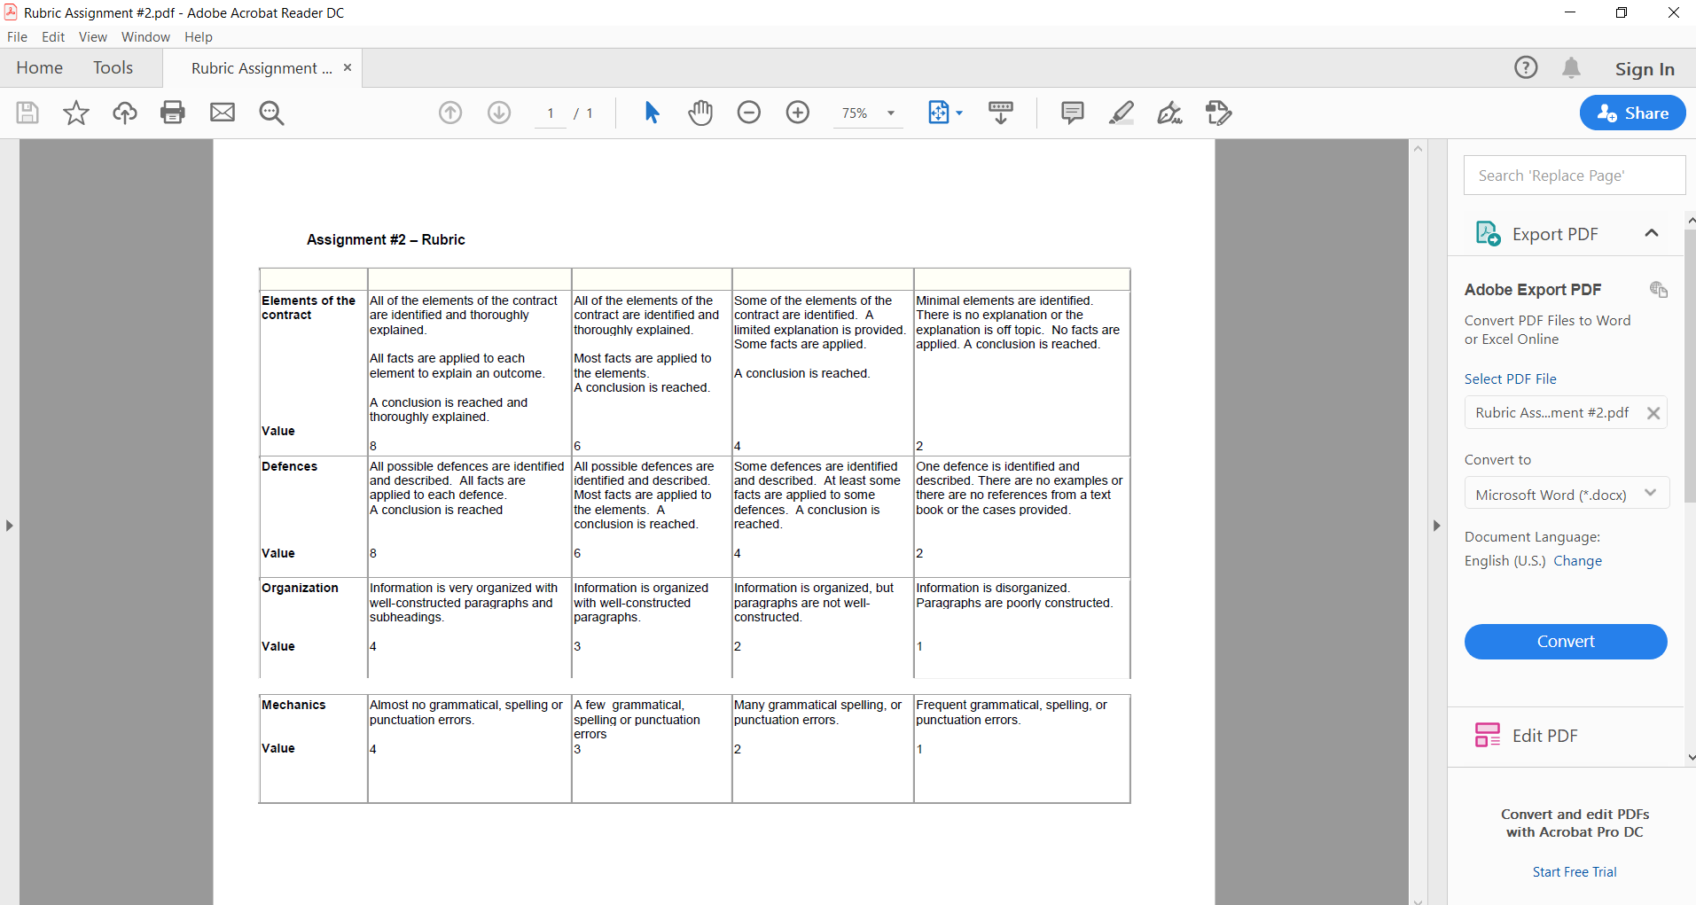Open the Convert to format dropdown
Image resolution: width=1696 pixels, height=905 pixels.
click(x=1651, y=493)
